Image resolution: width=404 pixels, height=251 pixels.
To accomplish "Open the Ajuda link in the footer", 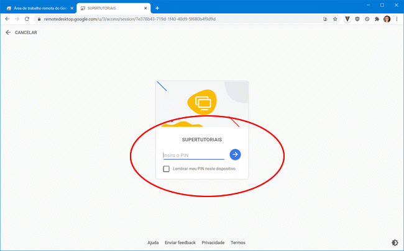I will pos(153,242).
